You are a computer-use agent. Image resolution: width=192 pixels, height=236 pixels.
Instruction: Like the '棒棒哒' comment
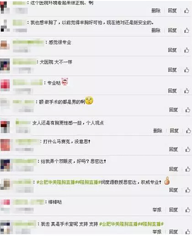(x=188, y=210)
